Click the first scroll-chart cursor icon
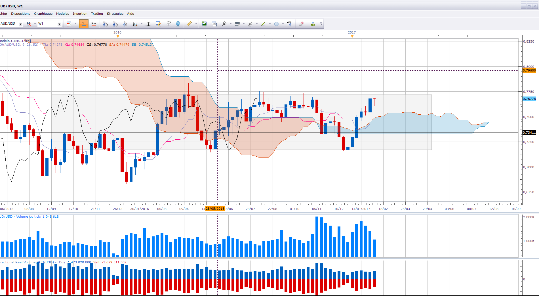539x296 pixels. 105,24
